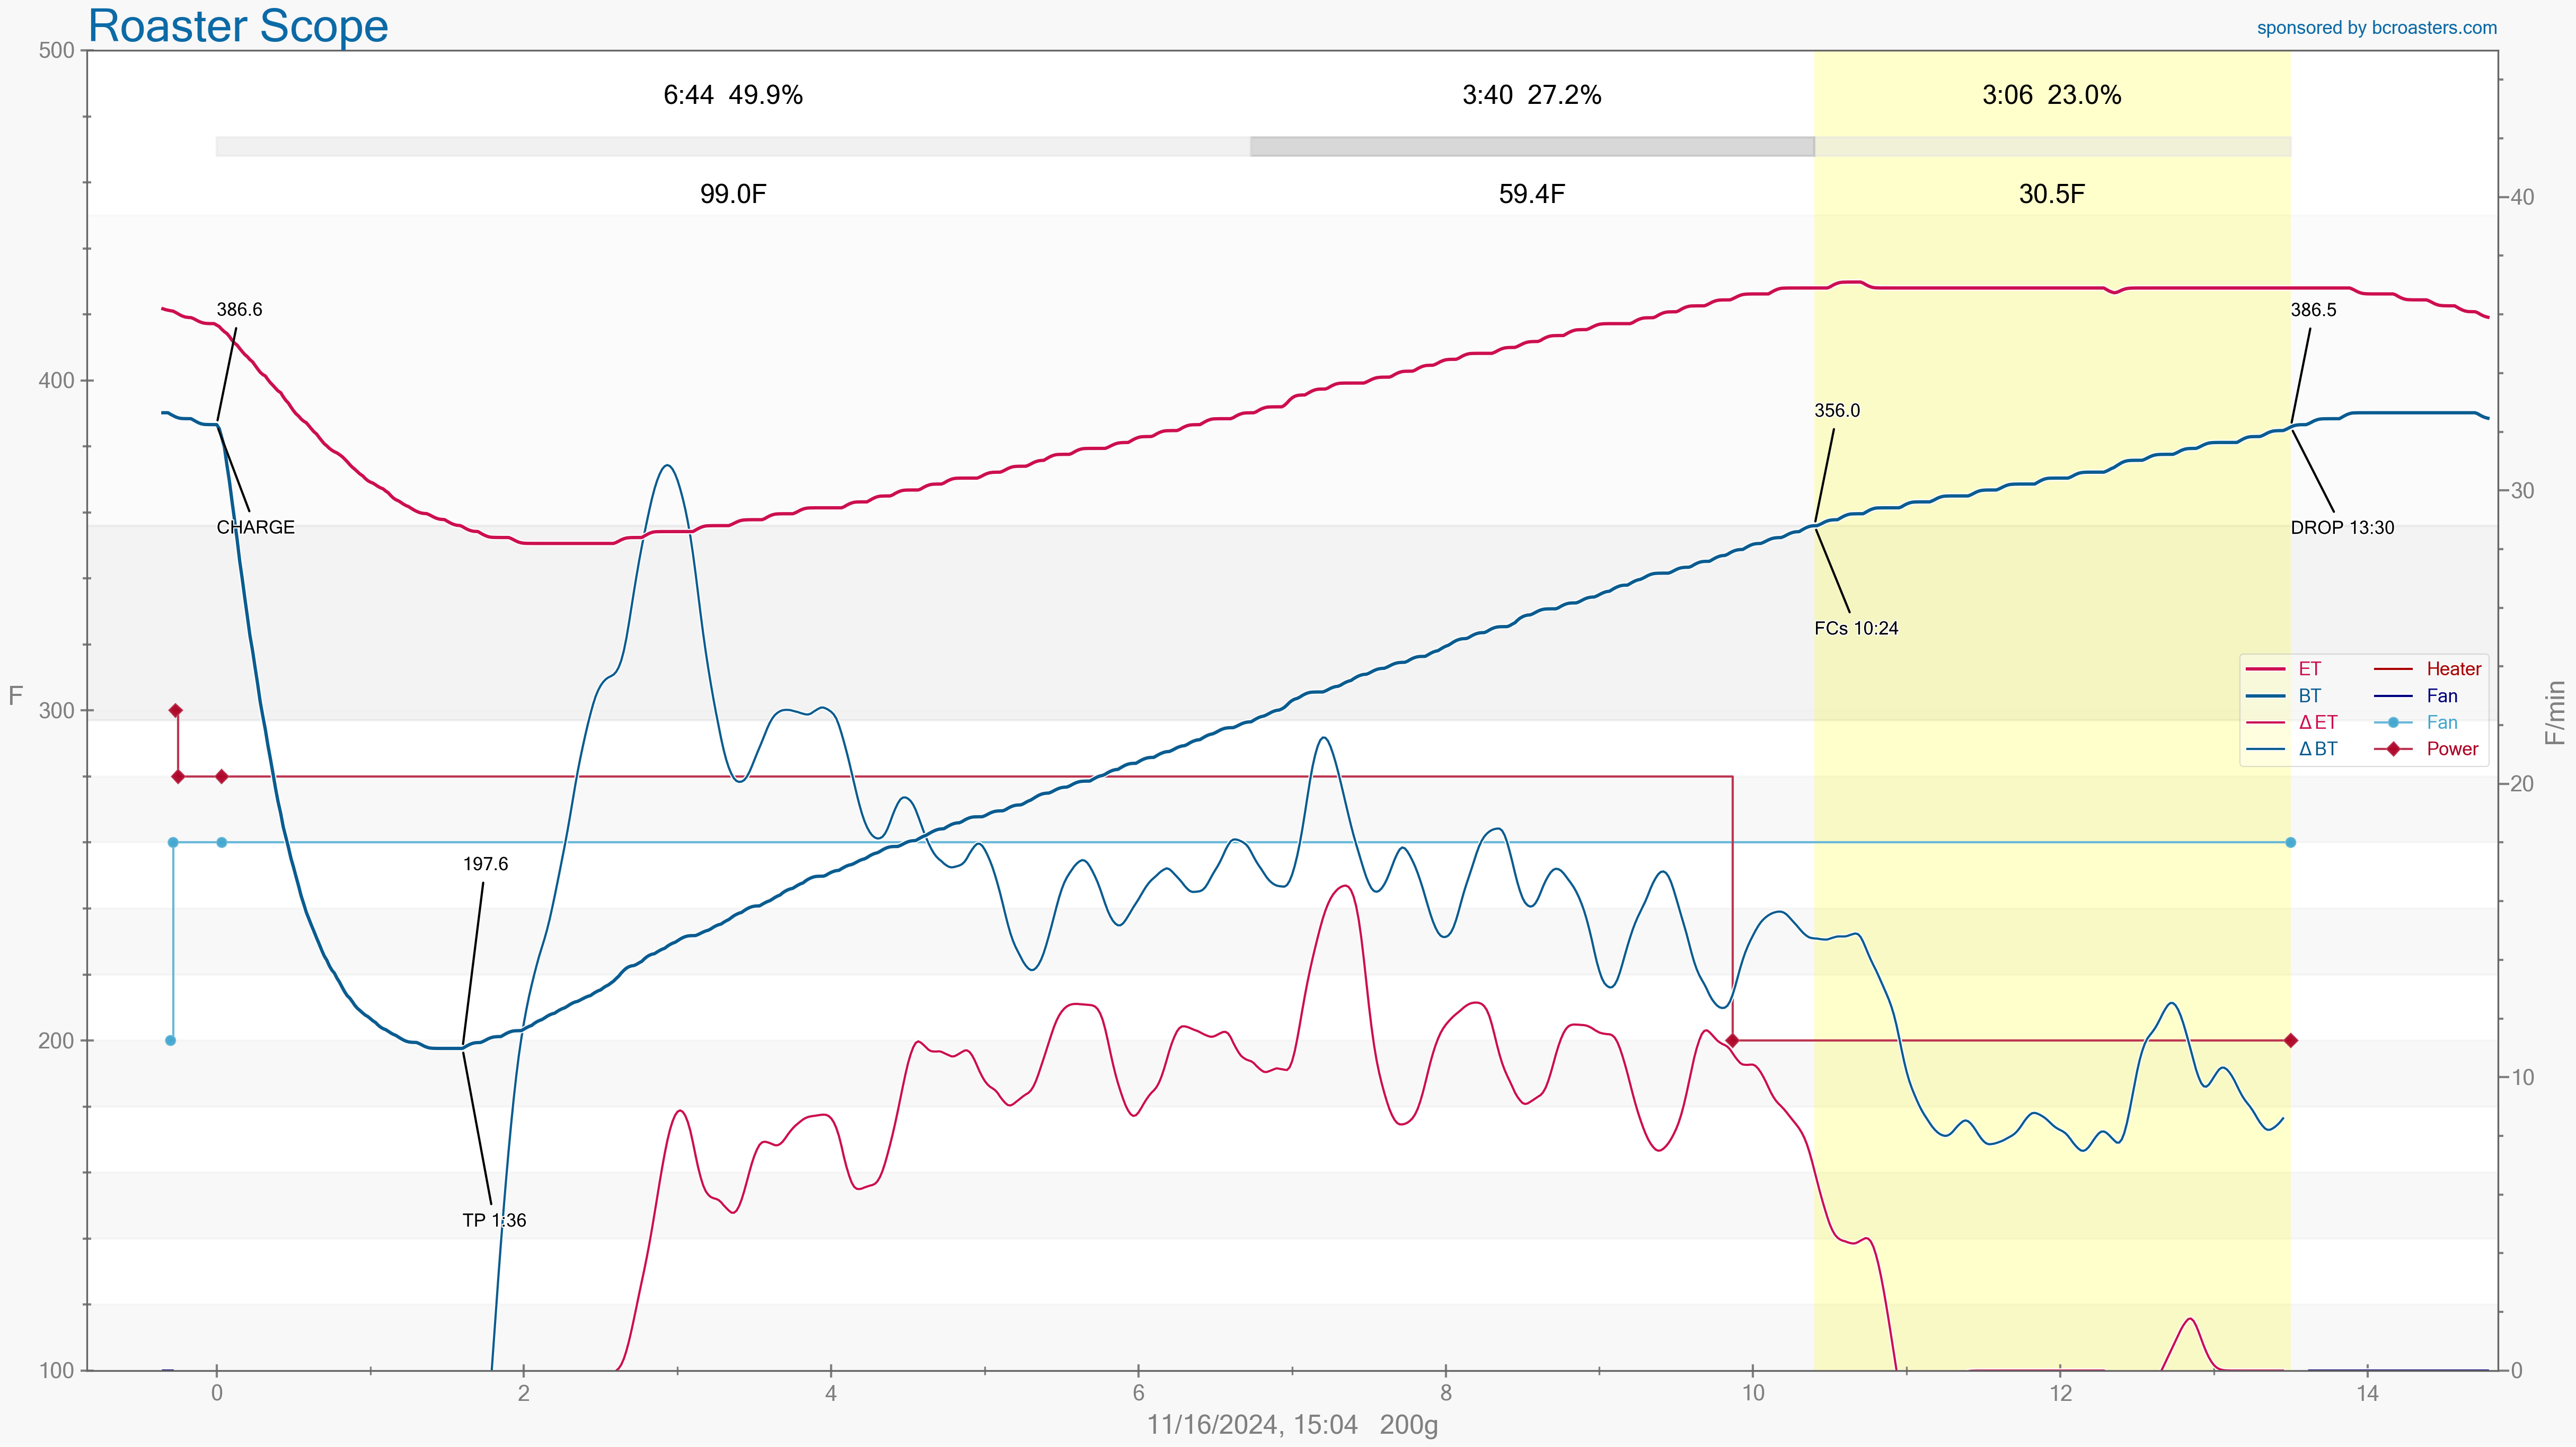Click the Roaster Scope title
Screen dimensions: 2576x1447
(x=238, y=26)
